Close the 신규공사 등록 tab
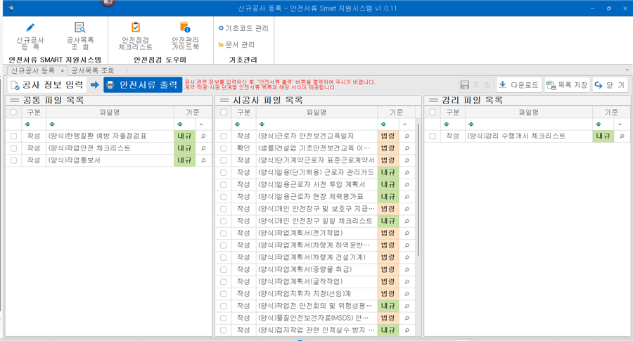 [x=62, y=70]
